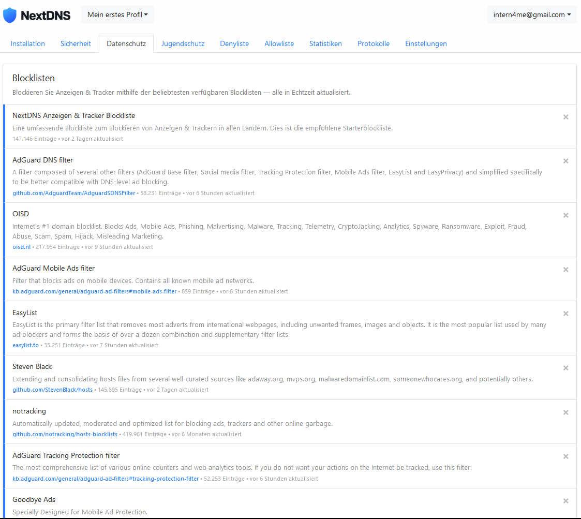This screenshot has width=581, height=519.
Task: Remove the notracking blocklist
Action: click(x=565, y=412)
